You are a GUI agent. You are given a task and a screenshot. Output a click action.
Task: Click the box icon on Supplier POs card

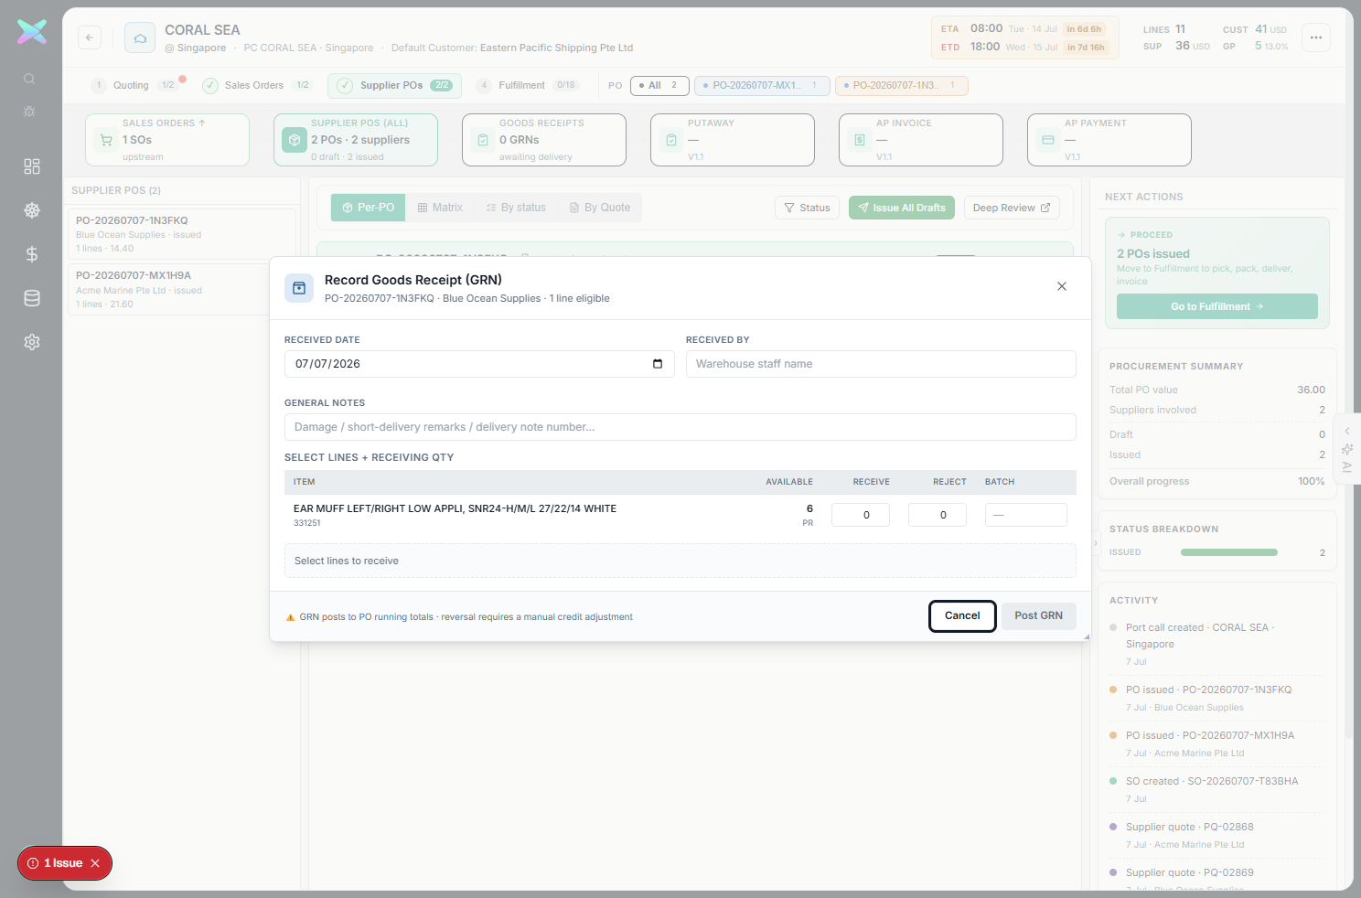pos(295,140)
